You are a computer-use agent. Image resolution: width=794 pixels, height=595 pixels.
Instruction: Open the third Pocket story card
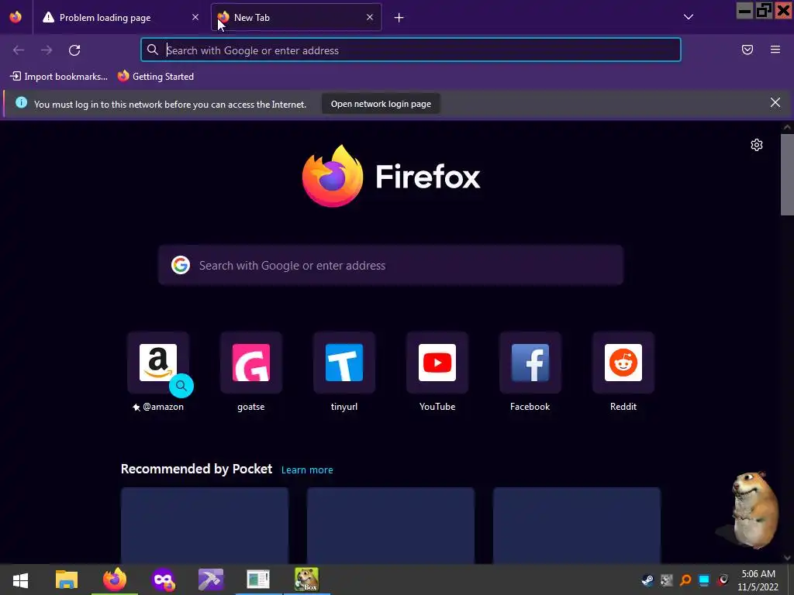(x=577, y=526)
